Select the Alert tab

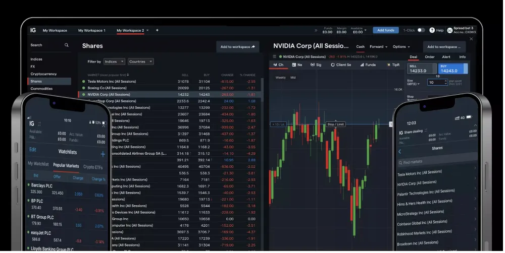pos(446,57)
